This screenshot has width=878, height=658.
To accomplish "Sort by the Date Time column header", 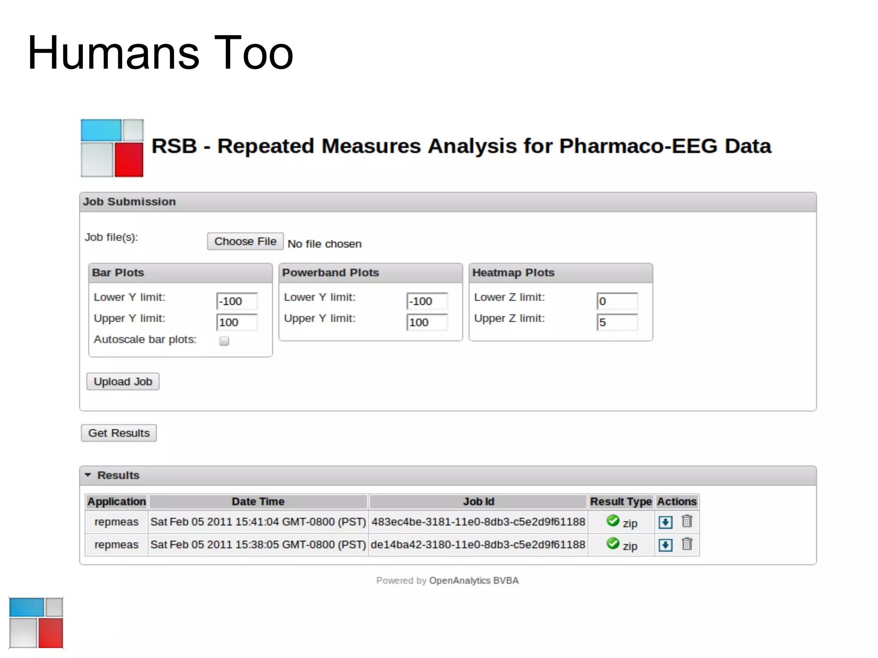I will (x=258, y=502).
